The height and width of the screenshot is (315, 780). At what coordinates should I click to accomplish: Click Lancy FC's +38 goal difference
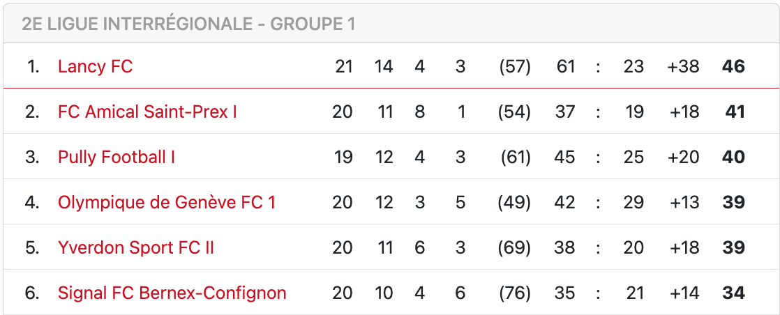pyautogui.click(x=682, y=67)
